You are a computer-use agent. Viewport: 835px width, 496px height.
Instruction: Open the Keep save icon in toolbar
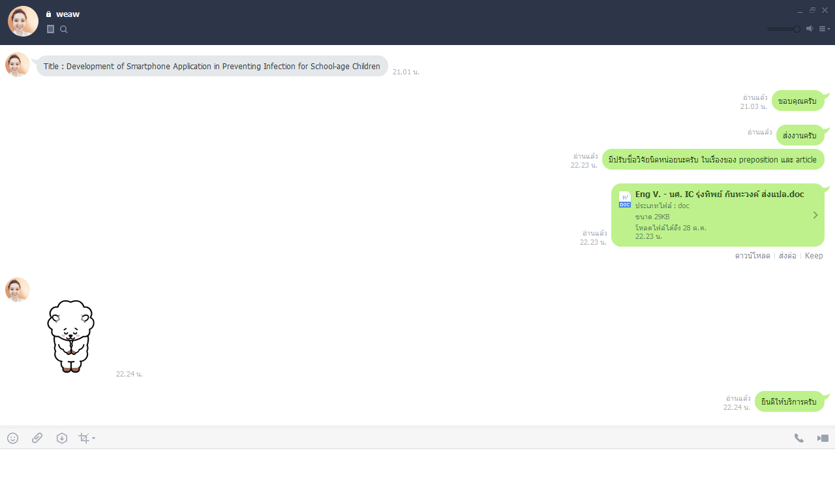pyautogui.click(x=62, y=438)
